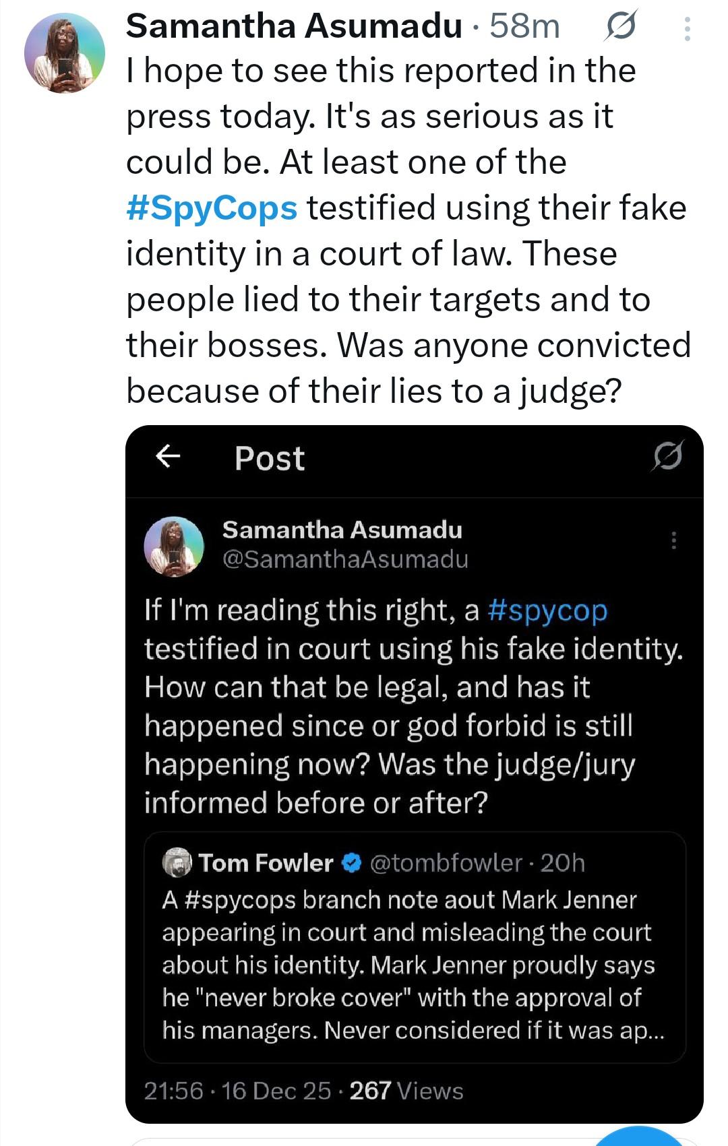Tap the avatar in the embedded dark post
The width and height of the screenshot is (728, 1146).
pos(174,546)
